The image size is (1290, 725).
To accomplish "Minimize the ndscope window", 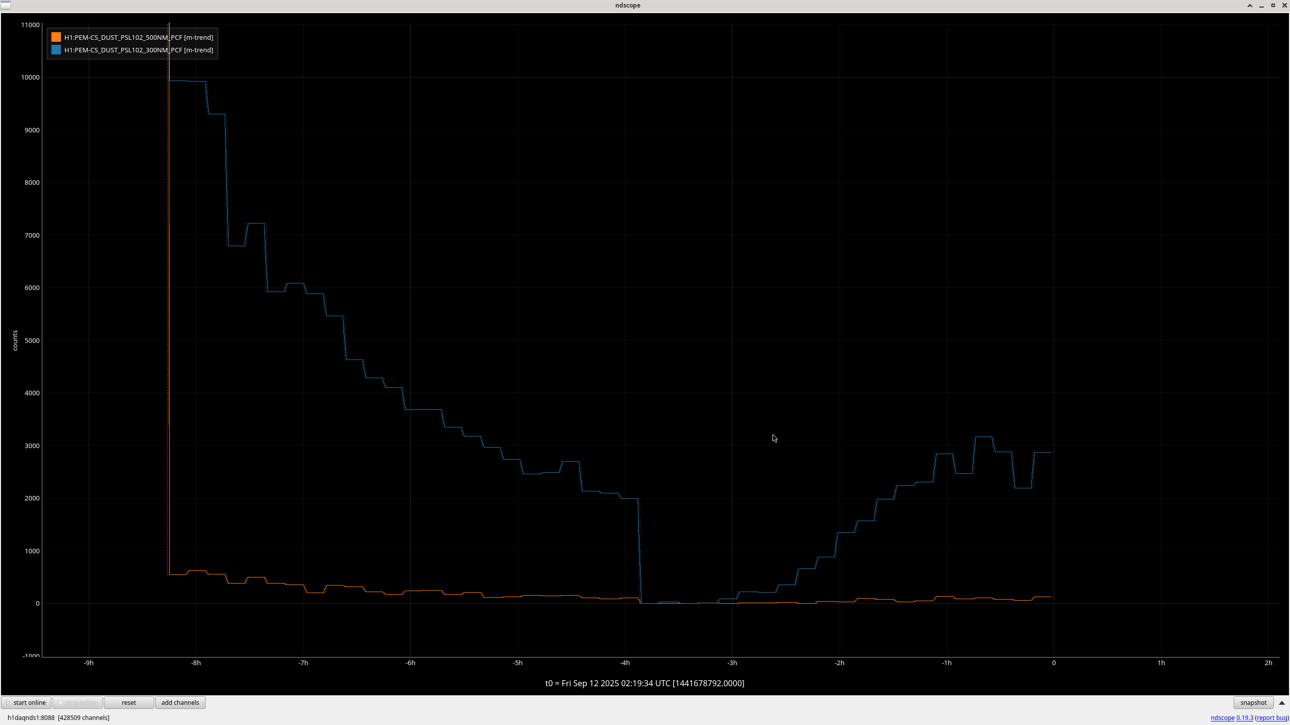I will pyautogui.click(x=1261, y=6).
